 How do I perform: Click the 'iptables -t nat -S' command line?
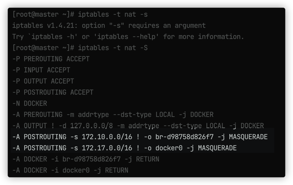click(80, 48)
